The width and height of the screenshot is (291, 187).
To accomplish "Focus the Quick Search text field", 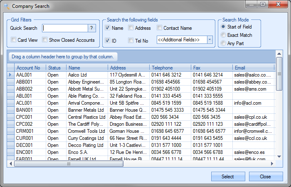I will click(x=65, y=28).
